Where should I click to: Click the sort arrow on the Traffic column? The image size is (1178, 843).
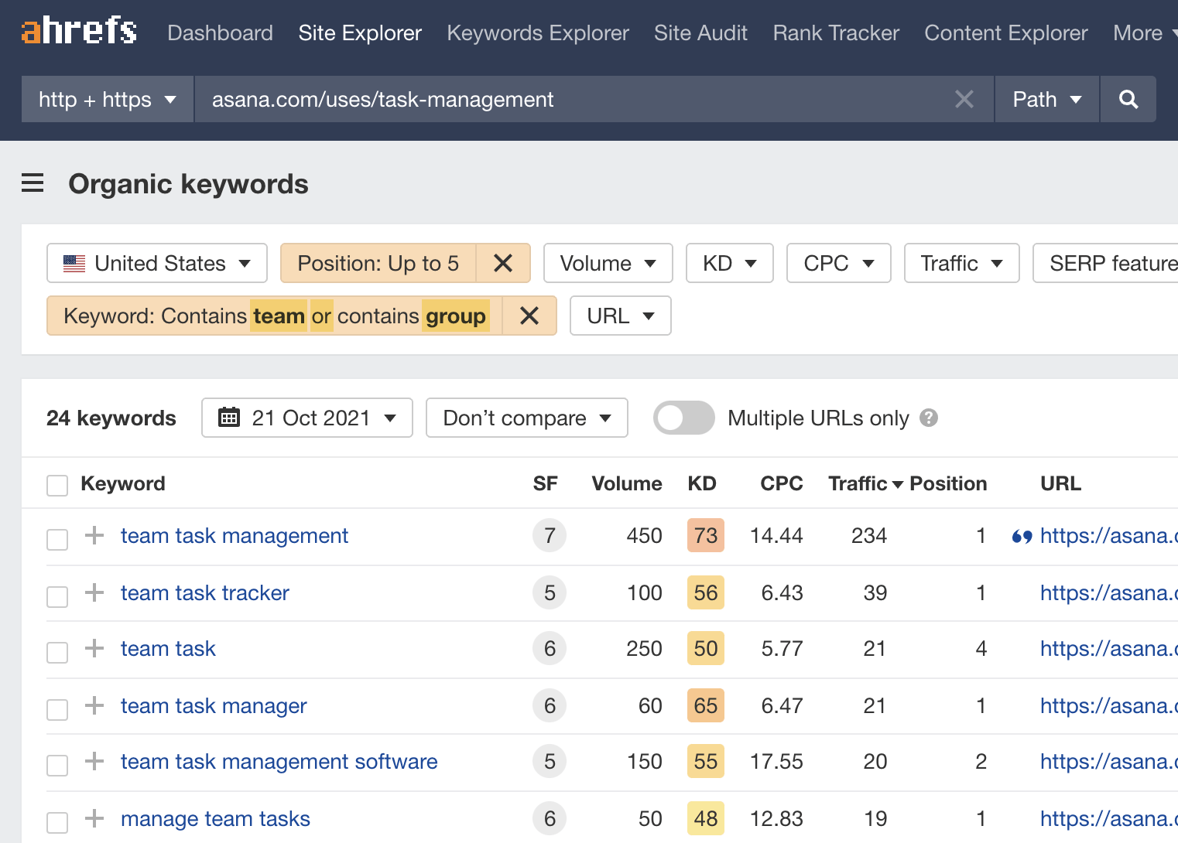pos(898,483)
